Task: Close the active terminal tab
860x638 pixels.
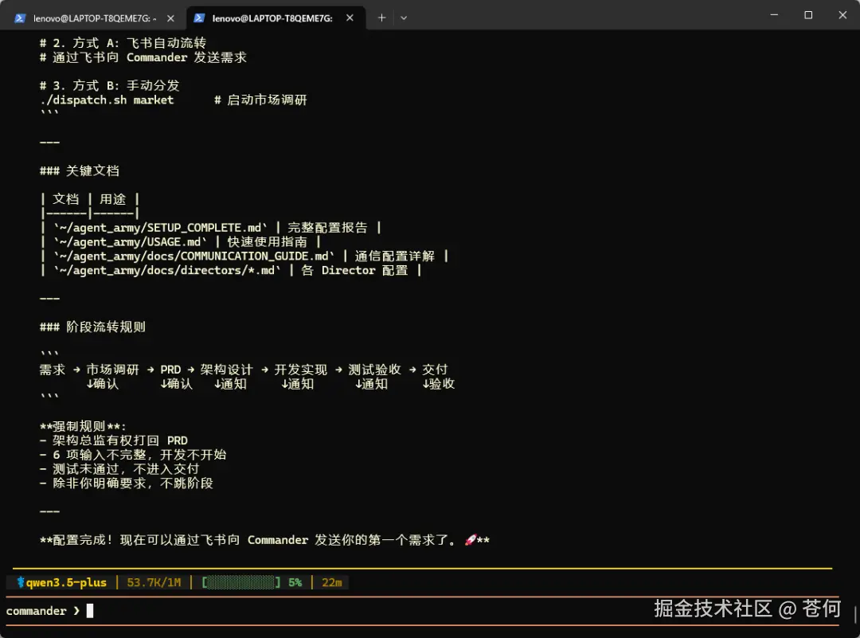Action: pos(350,17)
